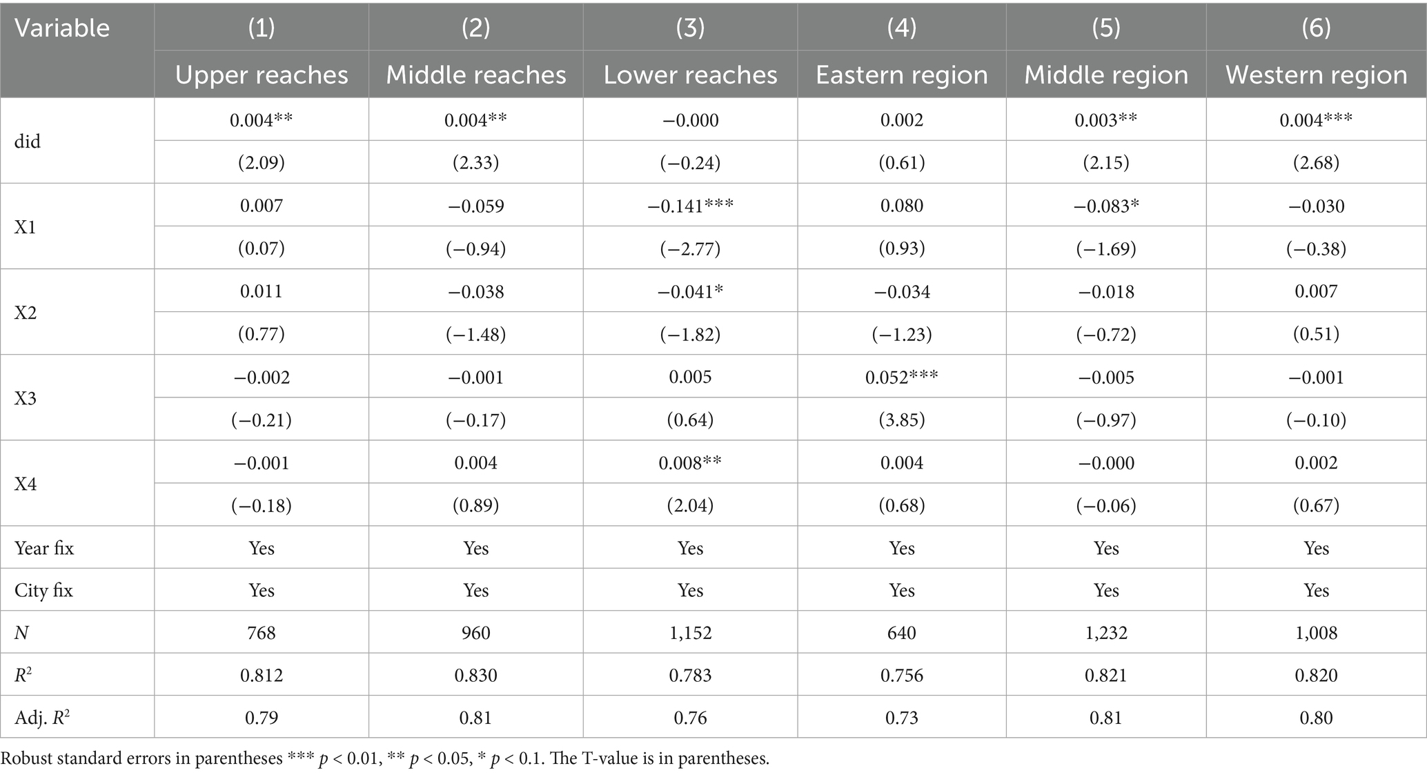Select the Year fix row label
This screenshot has width=1427, height=775.
pyautogui.click(x=44, y=548)
